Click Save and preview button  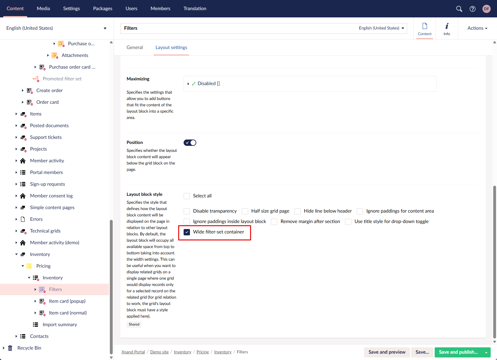[387, 352]
